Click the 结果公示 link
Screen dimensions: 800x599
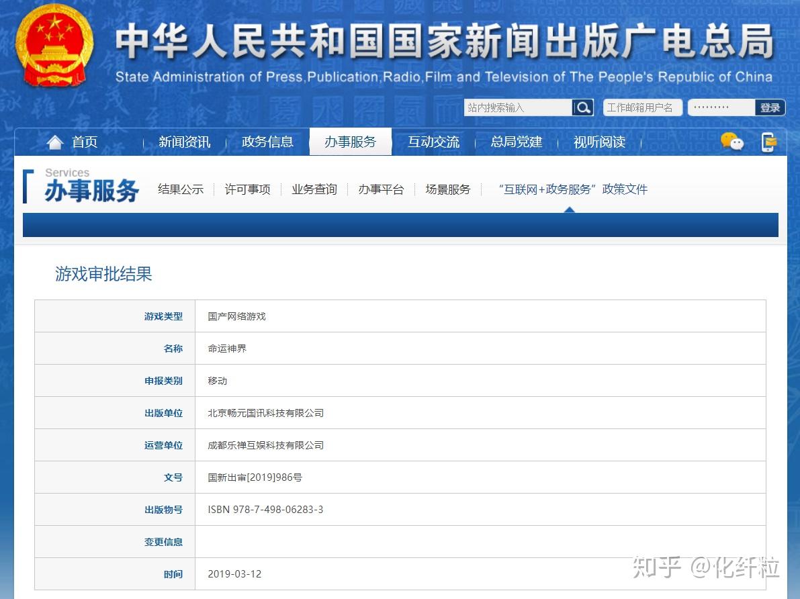pos(181,189)
